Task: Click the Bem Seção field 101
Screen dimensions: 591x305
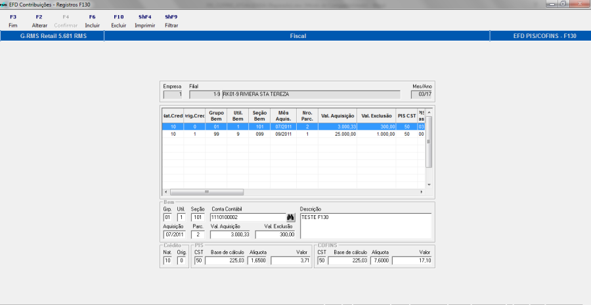Action: pyautogui.click(x=198, y=217)
